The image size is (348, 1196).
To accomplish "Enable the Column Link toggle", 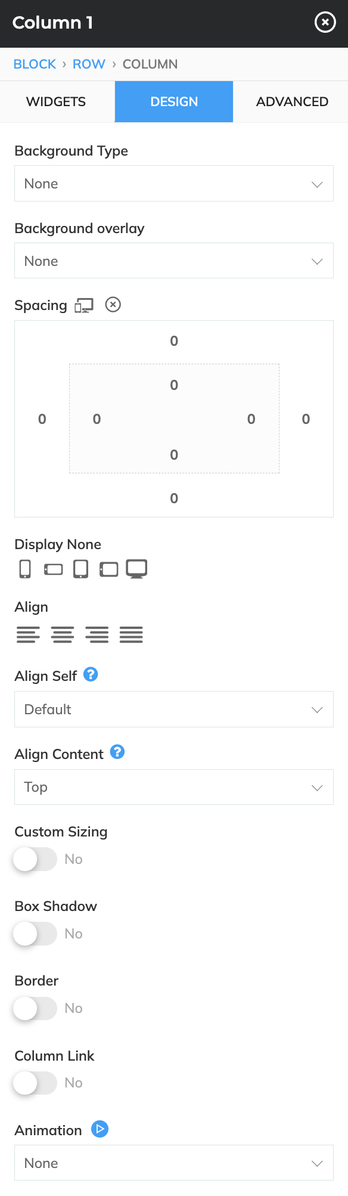I will pyautogui.click(x=35, y=1083).
